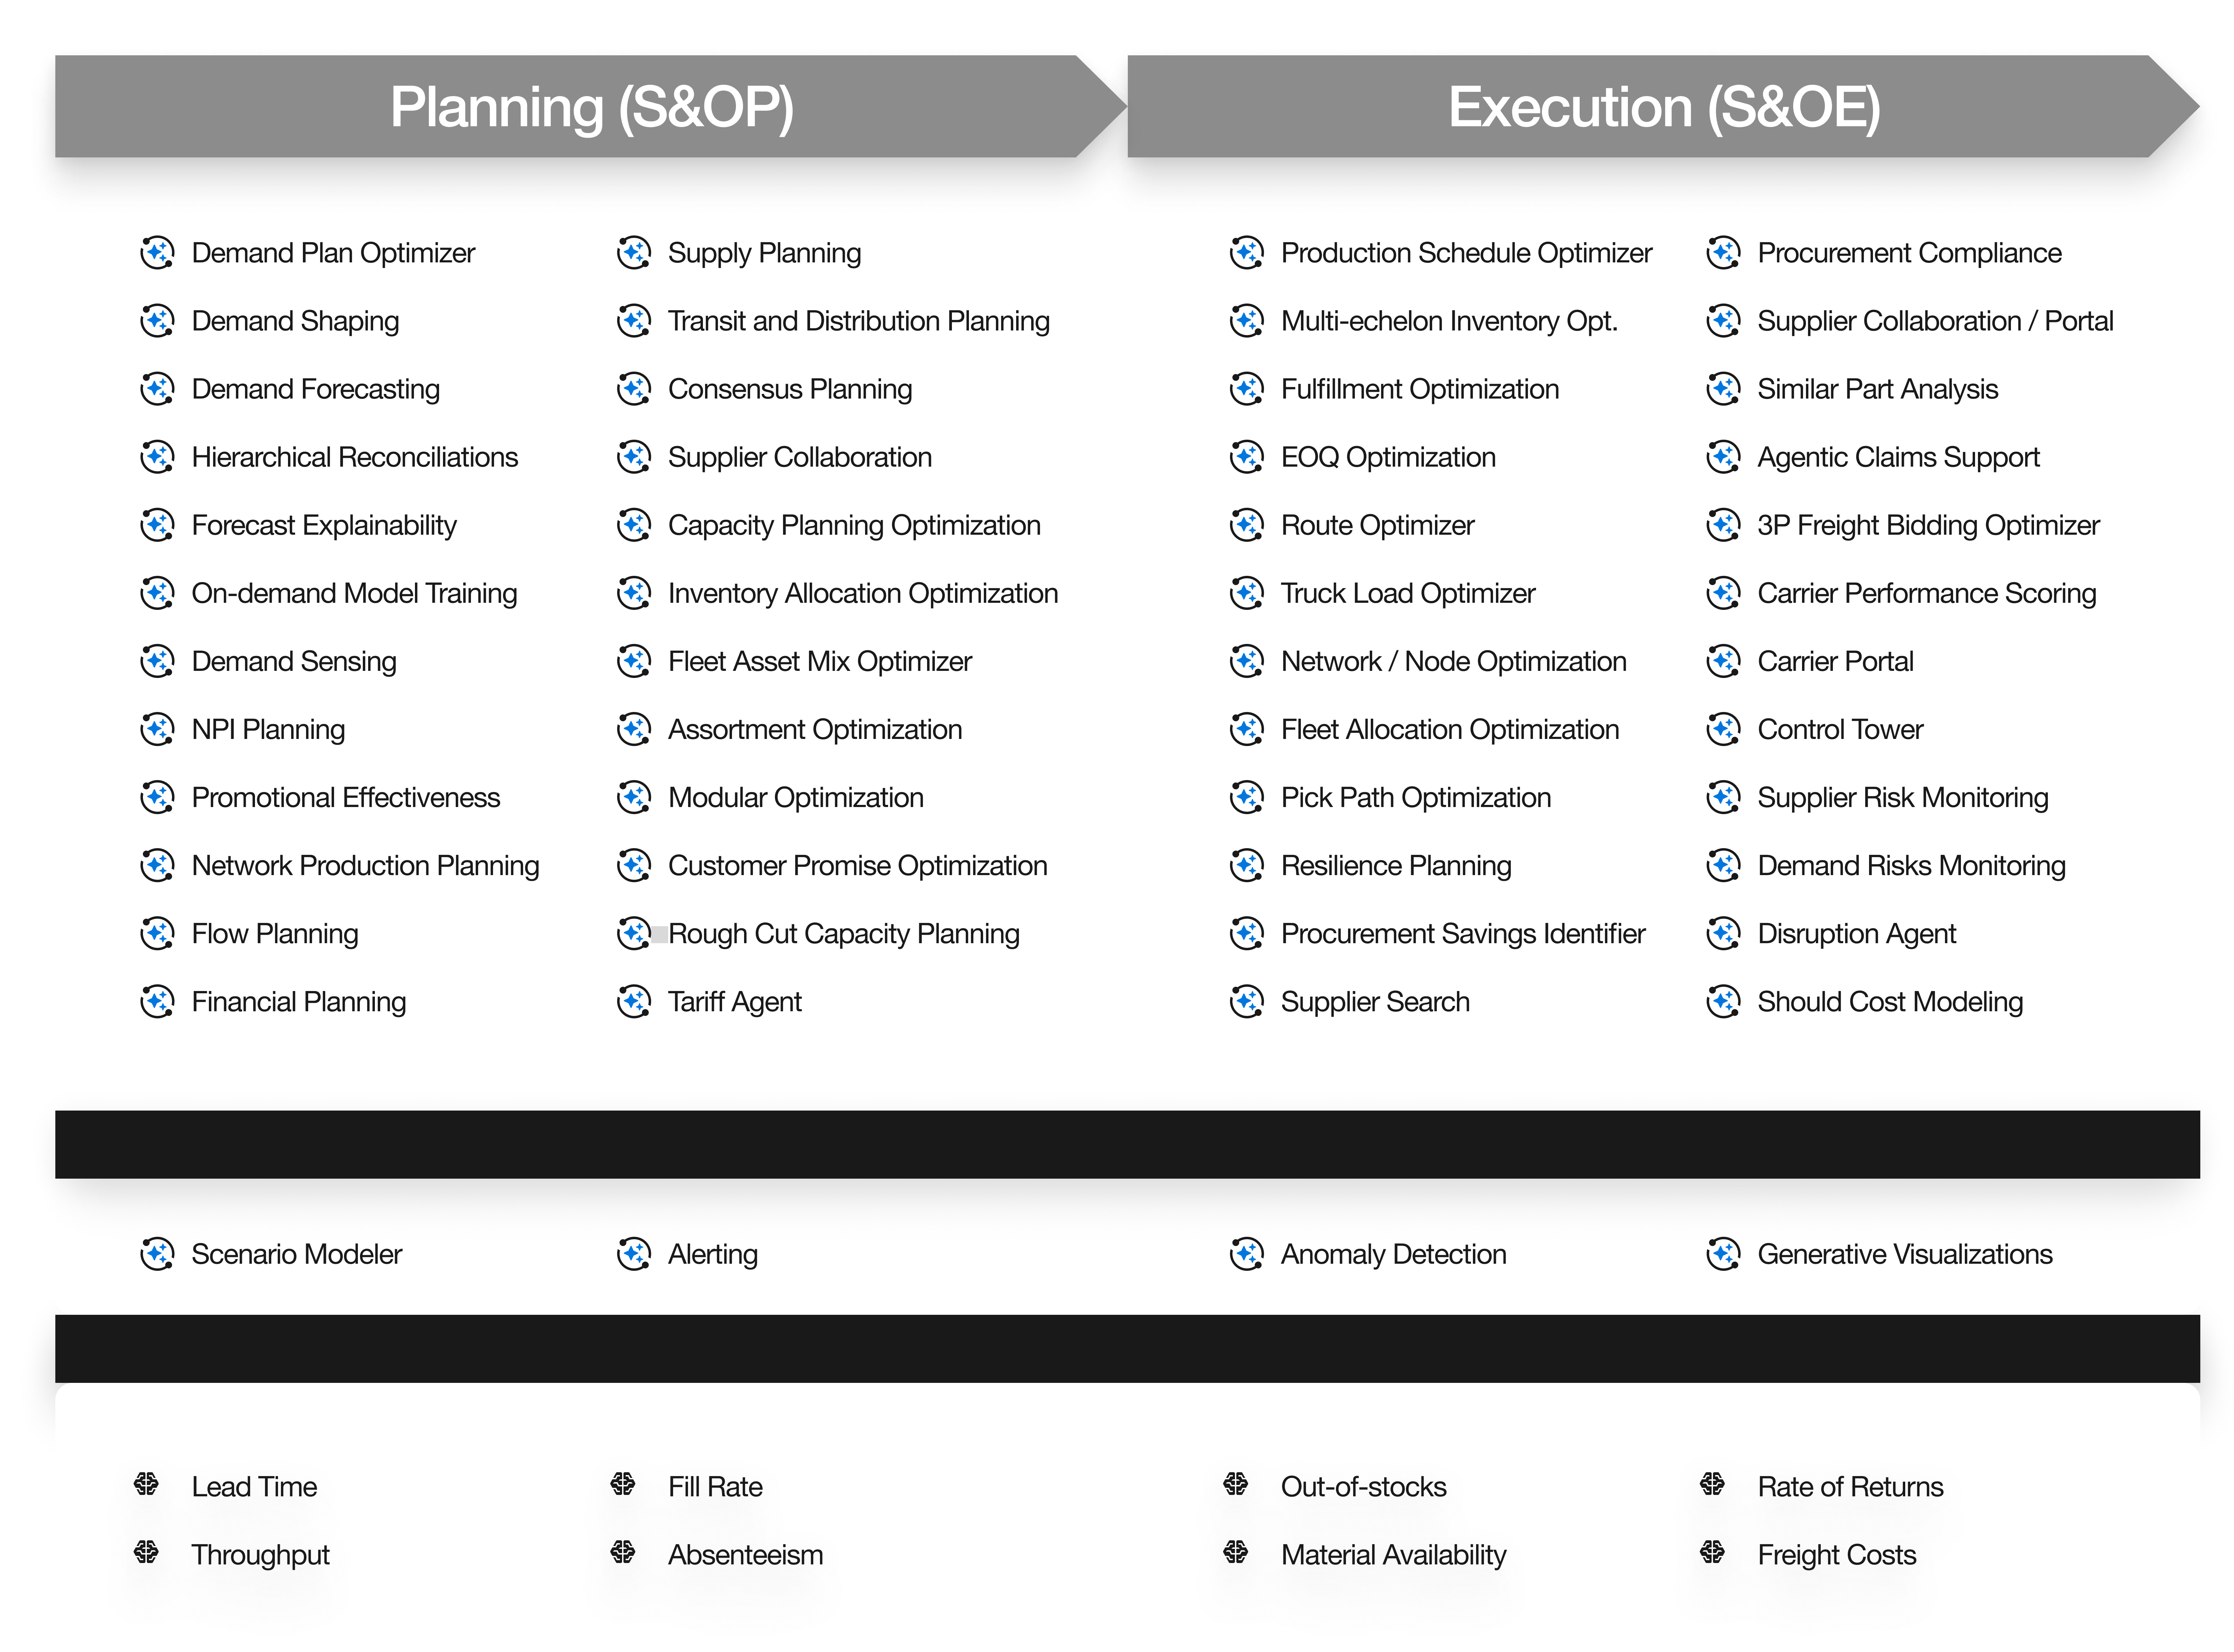Select the Material Availability model label
Screen dimensions: 2234x1652
tap(1393, 1554)
